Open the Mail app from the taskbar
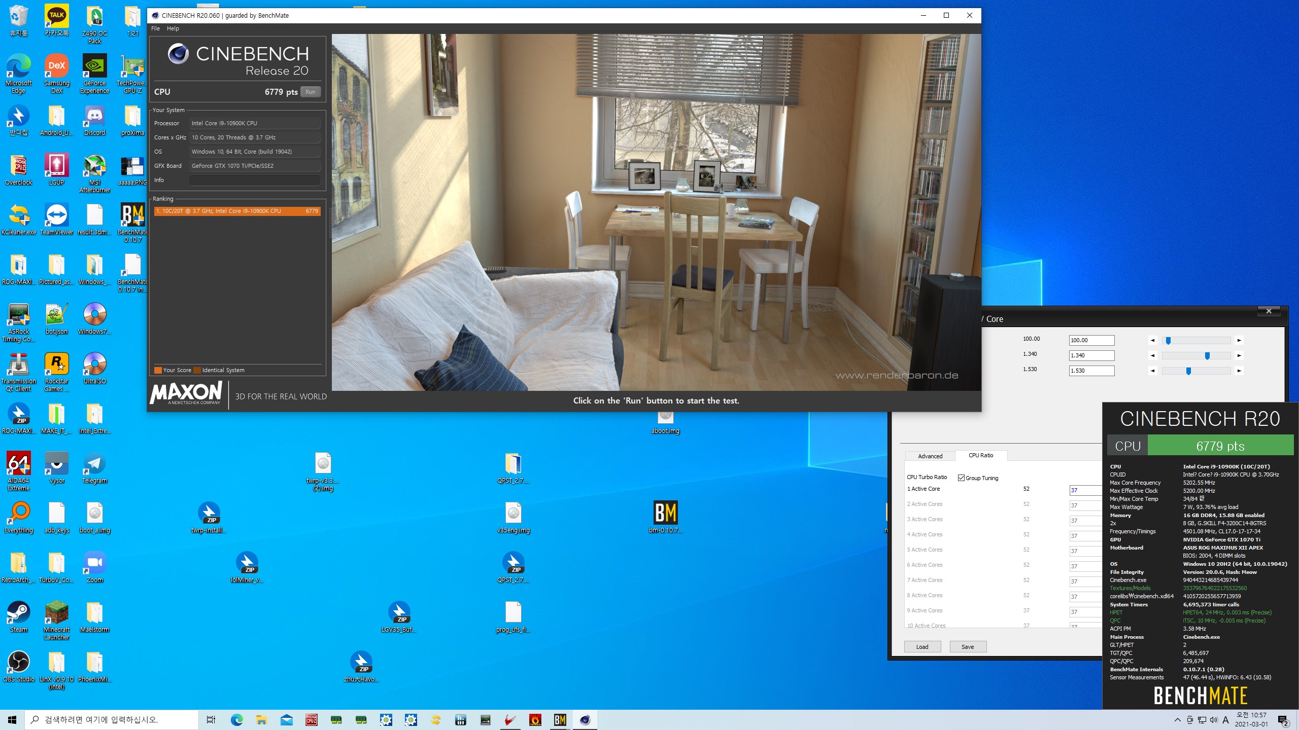This screenshot has height=730, width=1299. [x=287, y=720]
